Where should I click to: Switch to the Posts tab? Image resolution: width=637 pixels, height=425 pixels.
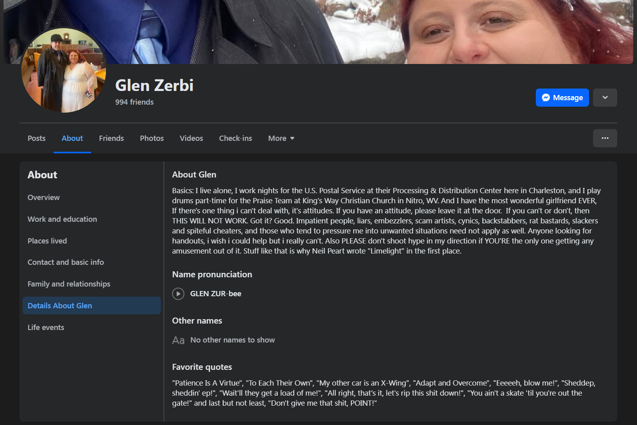(37, 138)
